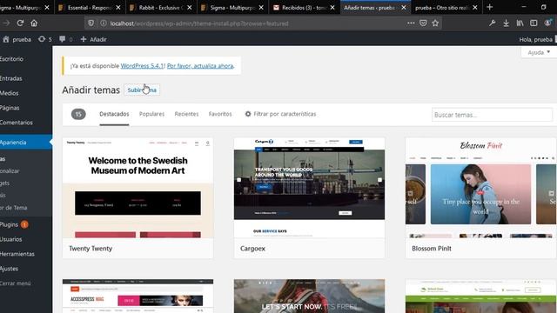Switch to the prueba - Otro sitio tab

pos(446,7)
